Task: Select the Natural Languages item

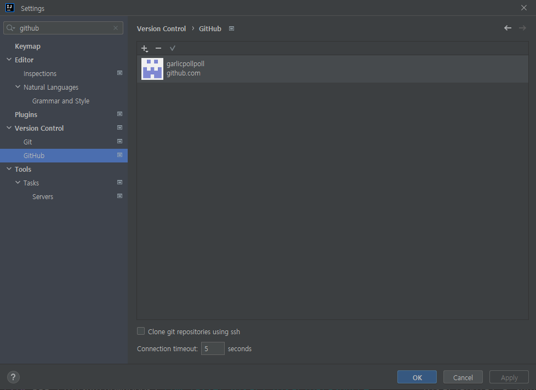Action: click(x=51, y=88)
